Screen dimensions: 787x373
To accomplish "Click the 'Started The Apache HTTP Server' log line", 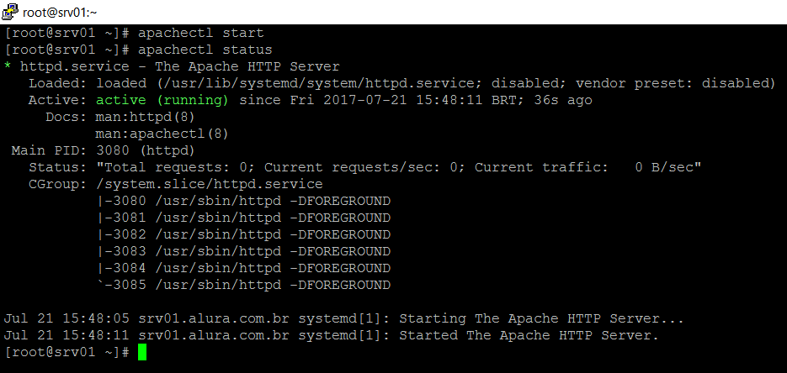I will click(332, 335).
